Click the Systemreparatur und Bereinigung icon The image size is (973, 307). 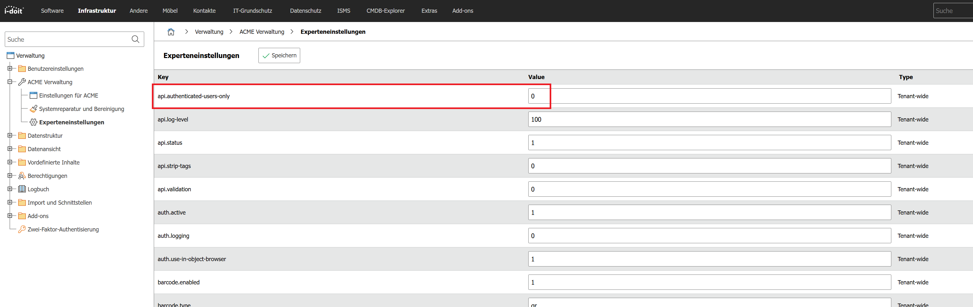[33, 109]
